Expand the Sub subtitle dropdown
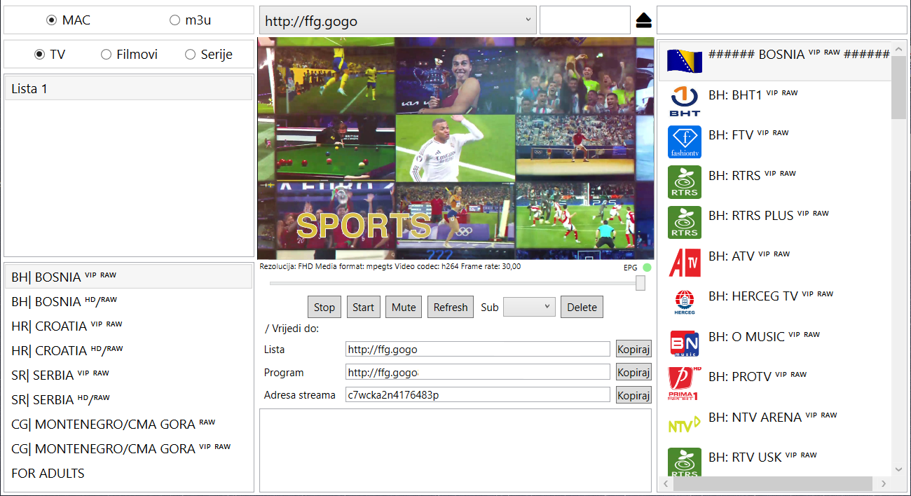The width and height of the screenshot is (911, 496). [529, 307]
